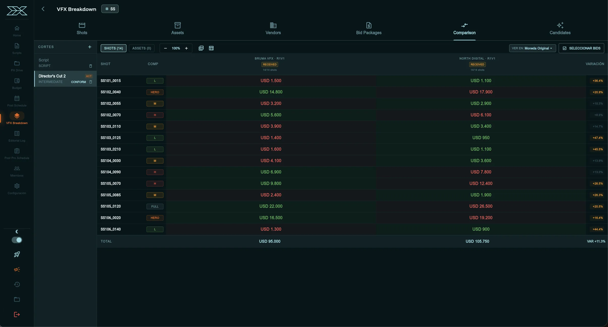
Task: Select the SHOTS (14) filter button
Action: point(113,48)
